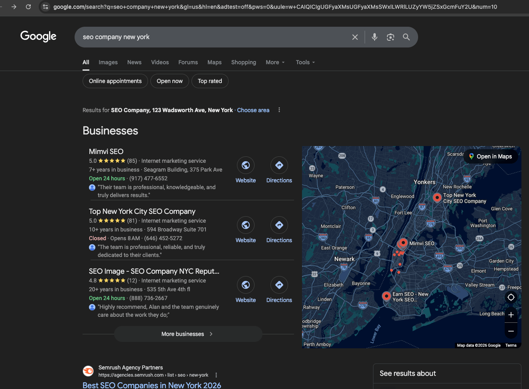Switch to the Images tab
Screen dimensions: 529x389
click(x=108, y=62)
